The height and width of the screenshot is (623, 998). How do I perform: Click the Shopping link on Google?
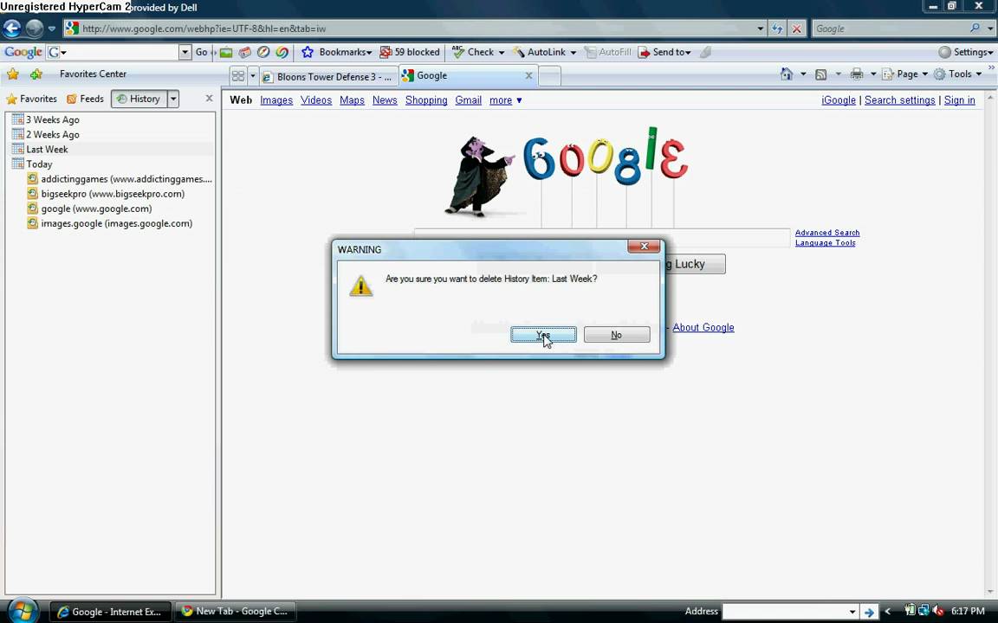tap(426, 100)
